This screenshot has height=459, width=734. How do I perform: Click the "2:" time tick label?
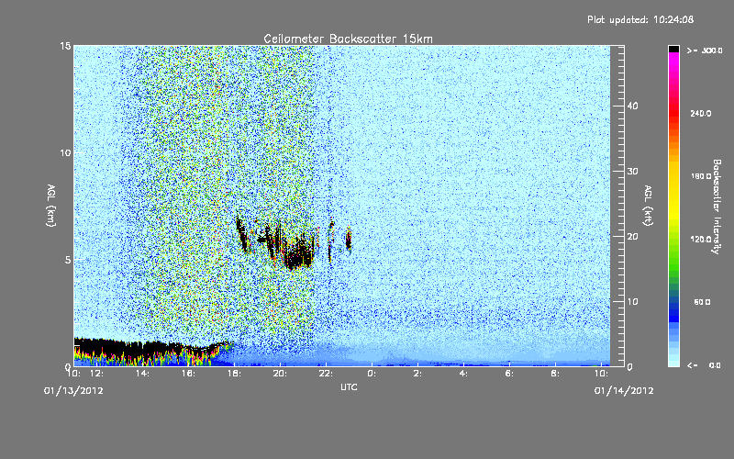417,374
